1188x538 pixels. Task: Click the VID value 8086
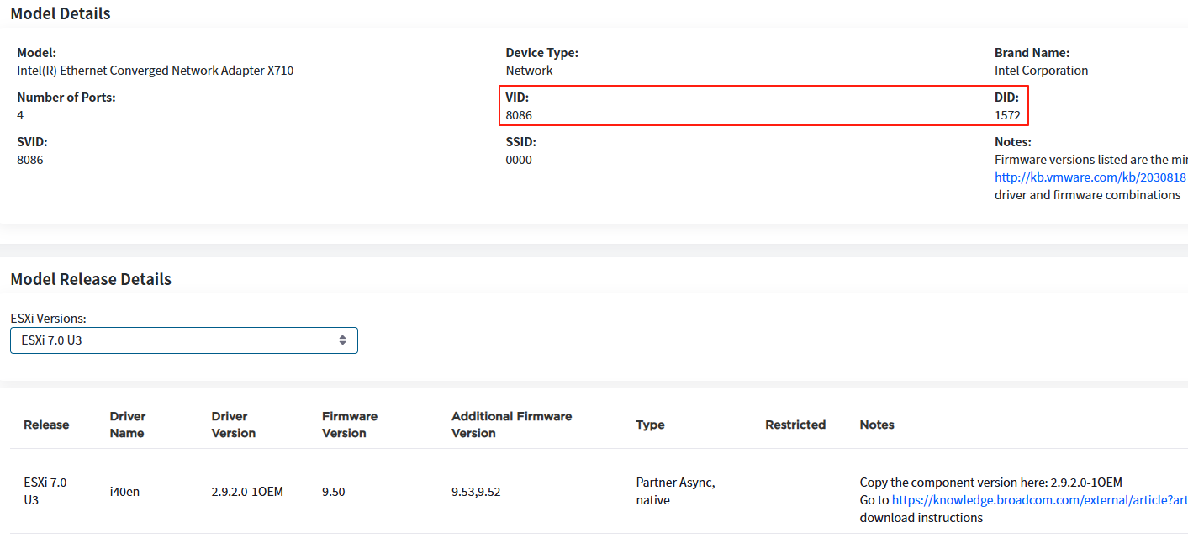point(519,115)
